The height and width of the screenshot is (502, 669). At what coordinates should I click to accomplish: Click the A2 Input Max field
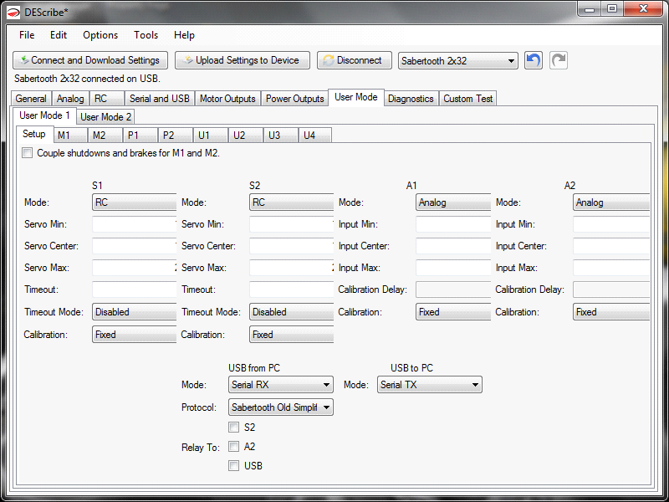tap(611, 268)
